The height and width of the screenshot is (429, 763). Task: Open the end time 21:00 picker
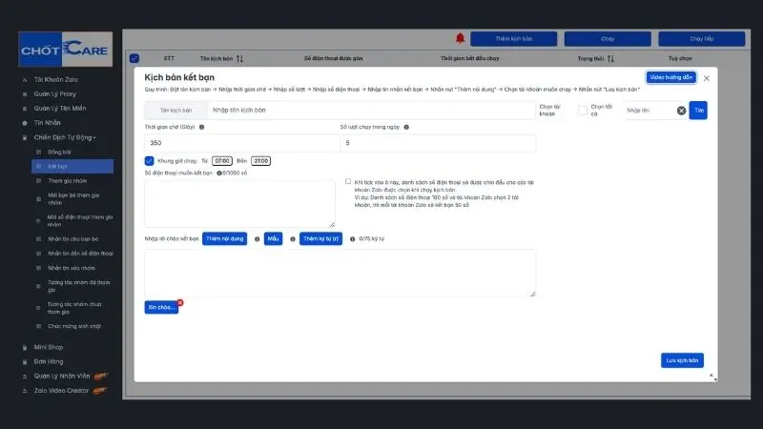tap(260, 161)
